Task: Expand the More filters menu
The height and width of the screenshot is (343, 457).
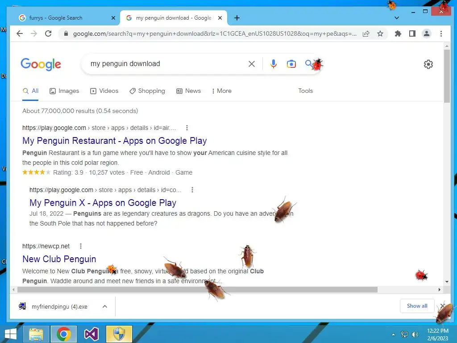Action: [x=221, y=91]
